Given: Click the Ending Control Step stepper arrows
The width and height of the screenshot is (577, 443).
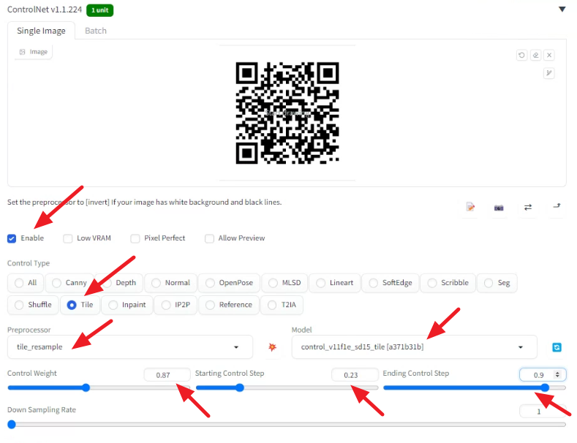Looking at the screenshot, I should point(557,374).
